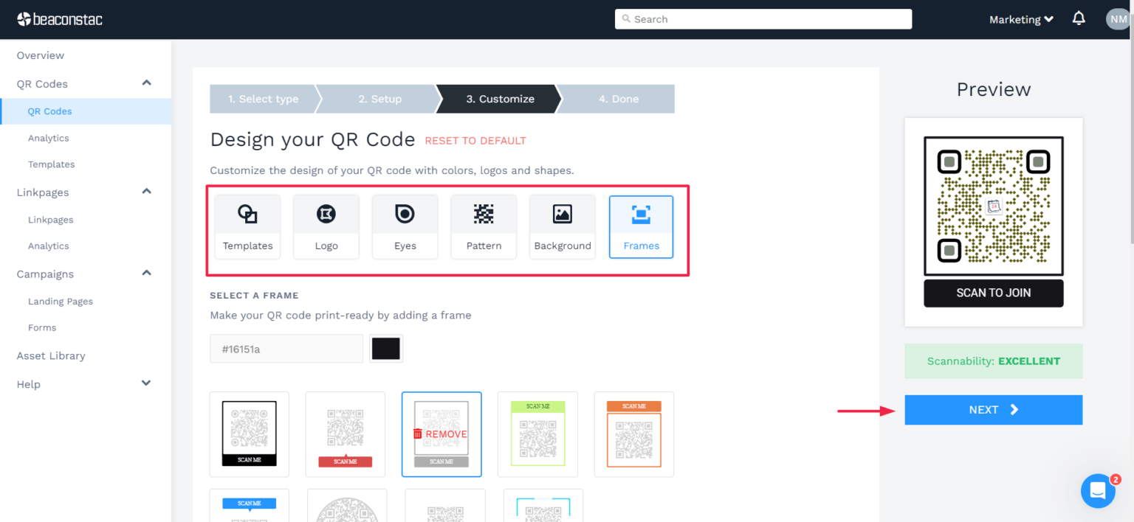The width and height of the screenshot is (1134, 522).
Task: Click the Search field in header
Action: 763,19
